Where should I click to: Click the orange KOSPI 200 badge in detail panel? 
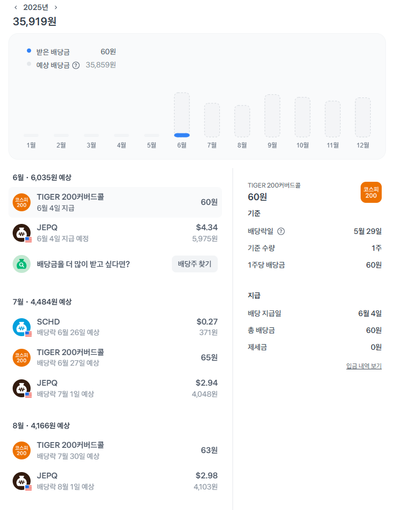[371, 192]
